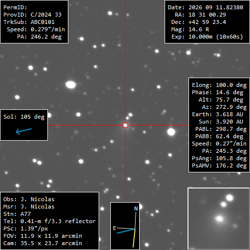Click the red target box at crosshair center
250x250 pixels.
(x=125, y=125)
